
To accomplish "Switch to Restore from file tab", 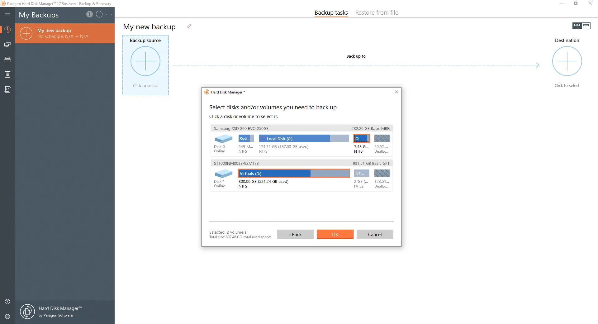I will pyautogui.click(x=377, y=13).
